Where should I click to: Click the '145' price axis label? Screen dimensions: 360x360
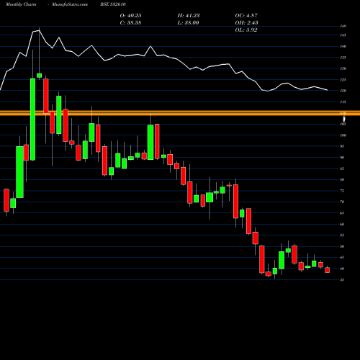tap(343, 35)
